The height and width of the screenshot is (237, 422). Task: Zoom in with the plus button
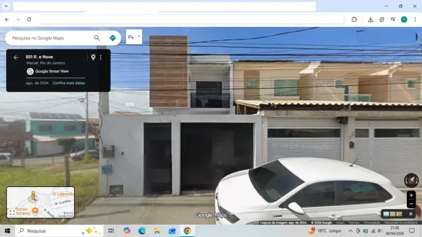411,195
